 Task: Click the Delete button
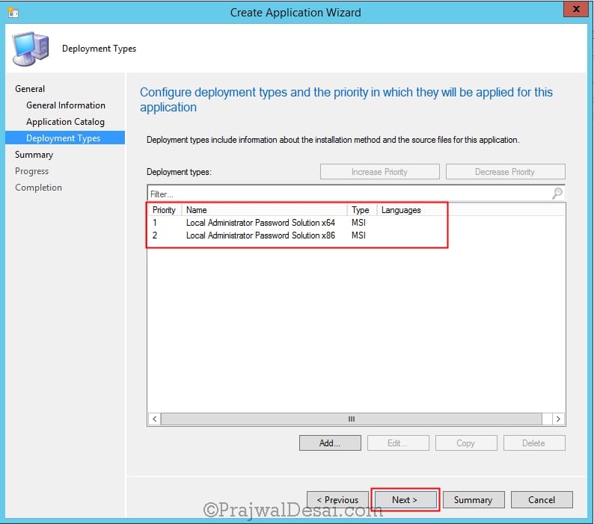point(534,443)
